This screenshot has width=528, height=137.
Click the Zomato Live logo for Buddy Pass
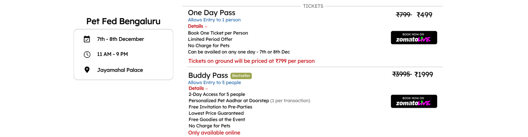point(414,101)
